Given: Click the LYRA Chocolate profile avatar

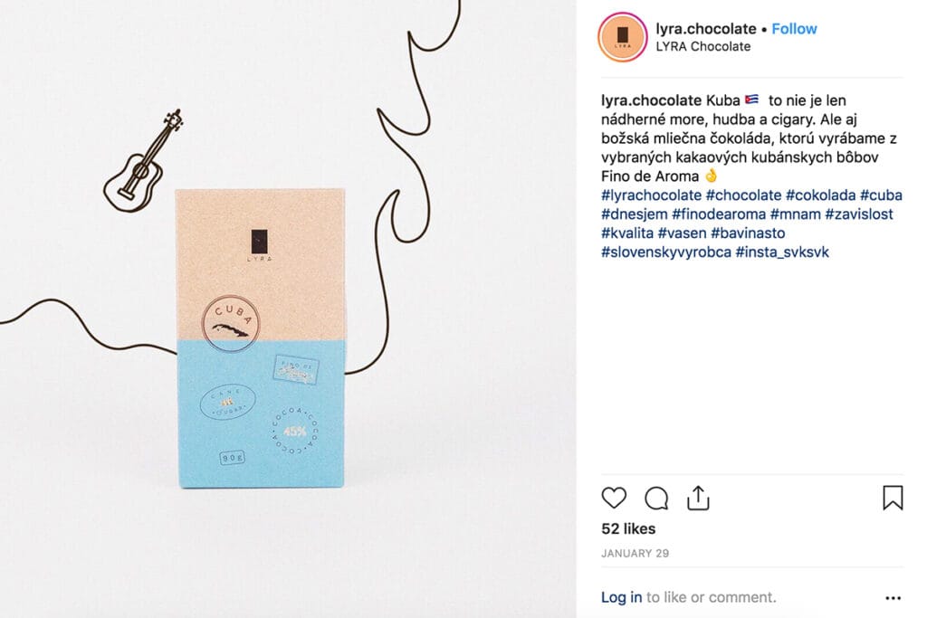Looking at the screenshot, I should 623,36.
